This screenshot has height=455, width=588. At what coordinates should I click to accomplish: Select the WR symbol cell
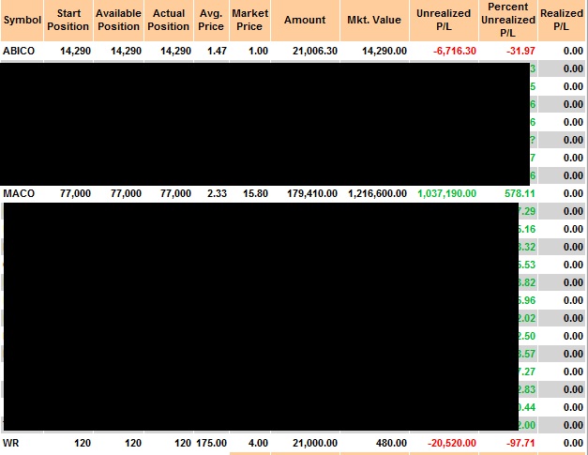pos(11,443)
